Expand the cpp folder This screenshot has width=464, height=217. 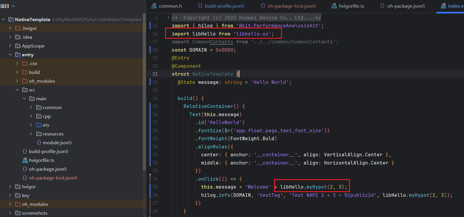[31, 116]
